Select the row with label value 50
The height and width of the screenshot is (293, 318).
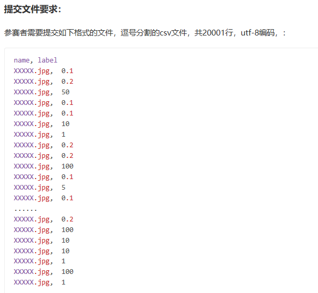(x=42, y=92)
